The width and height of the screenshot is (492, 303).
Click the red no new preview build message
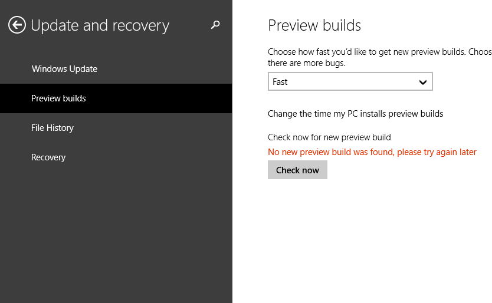(372, 152)
